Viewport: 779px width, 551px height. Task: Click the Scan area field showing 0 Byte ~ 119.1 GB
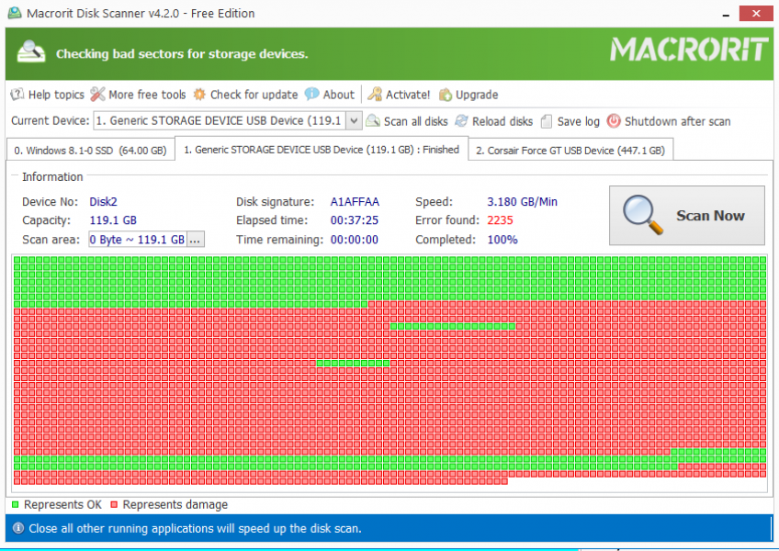[x=137, y=240]
